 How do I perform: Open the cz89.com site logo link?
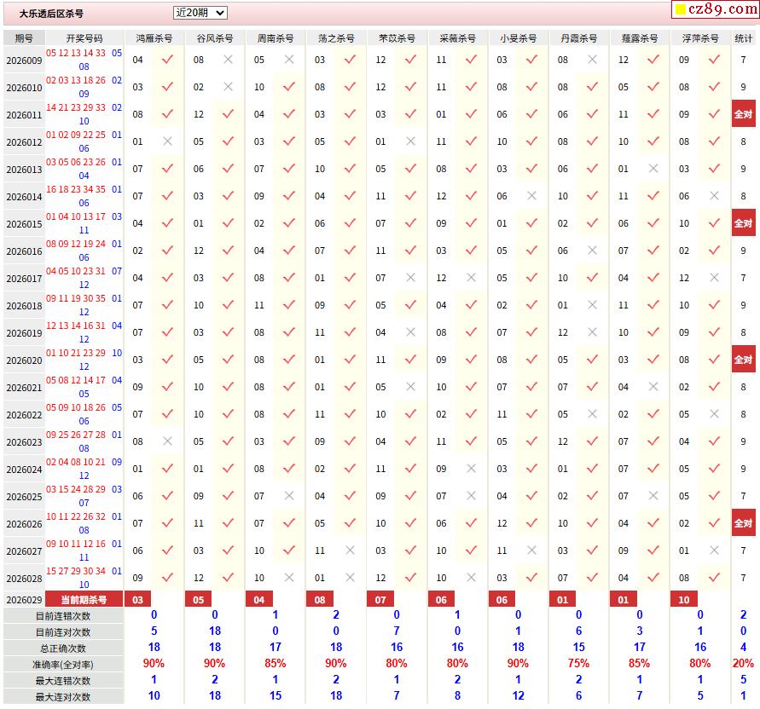tap(715, 9)
